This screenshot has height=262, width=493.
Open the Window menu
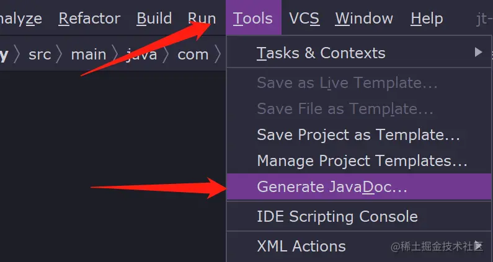pyautogui.click(x=364, y=19)
